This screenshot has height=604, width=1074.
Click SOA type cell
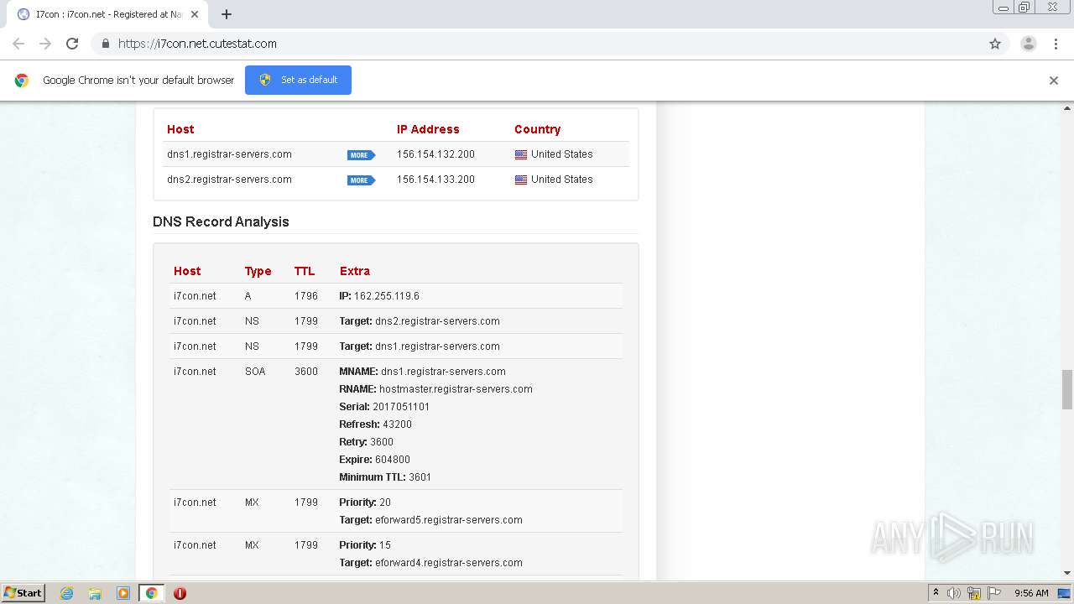(x=255, y=372)
